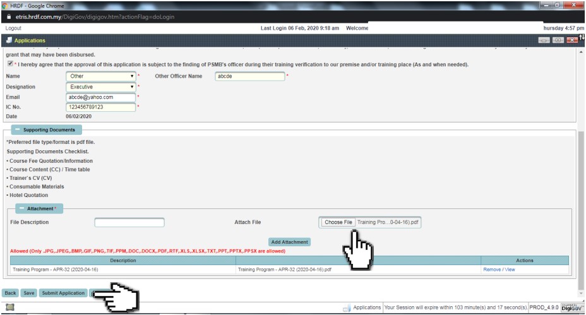
Task: Restore the Applications inner panel window
Action: click(557, 40)
